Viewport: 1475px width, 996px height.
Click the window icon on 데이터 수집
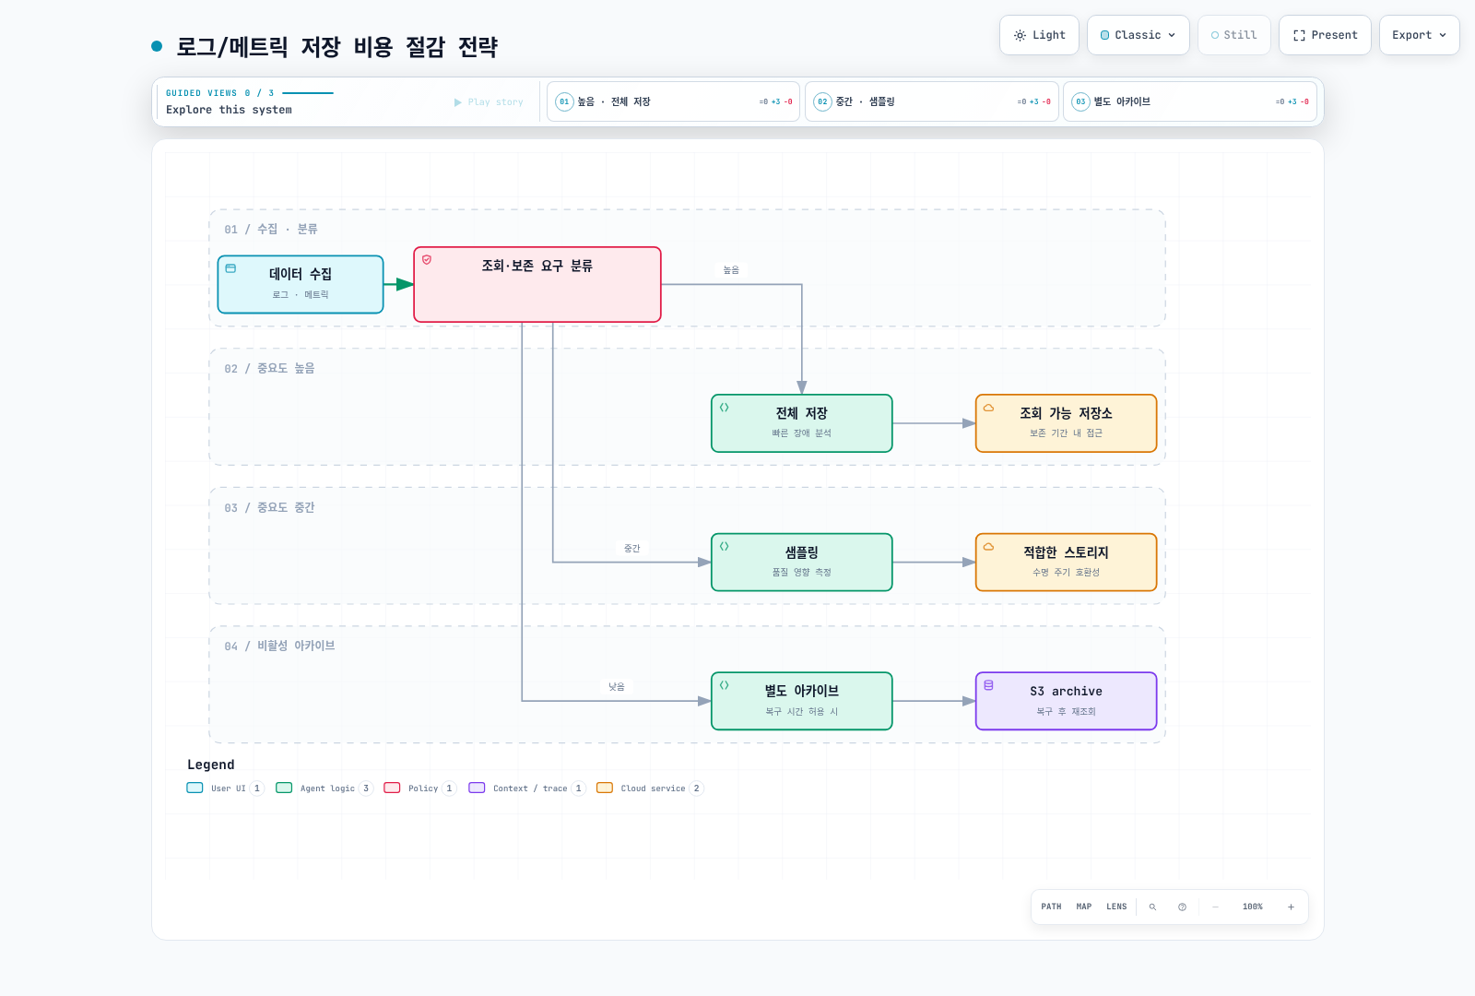point(230,268)
